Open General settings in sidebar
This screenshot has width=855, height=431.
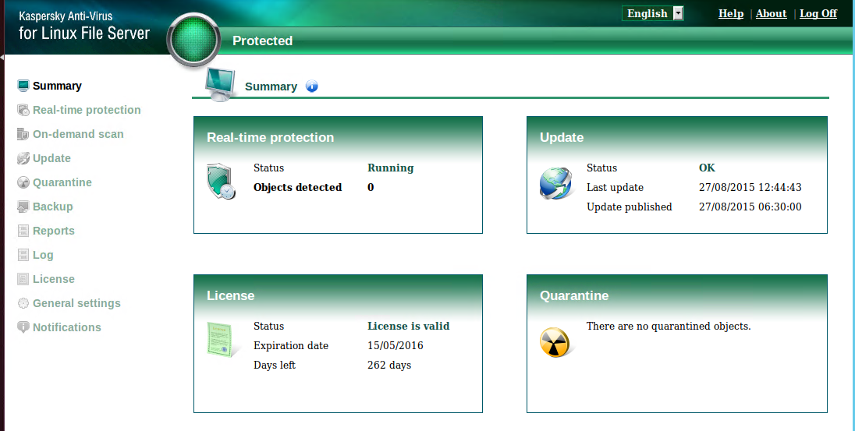76,303
